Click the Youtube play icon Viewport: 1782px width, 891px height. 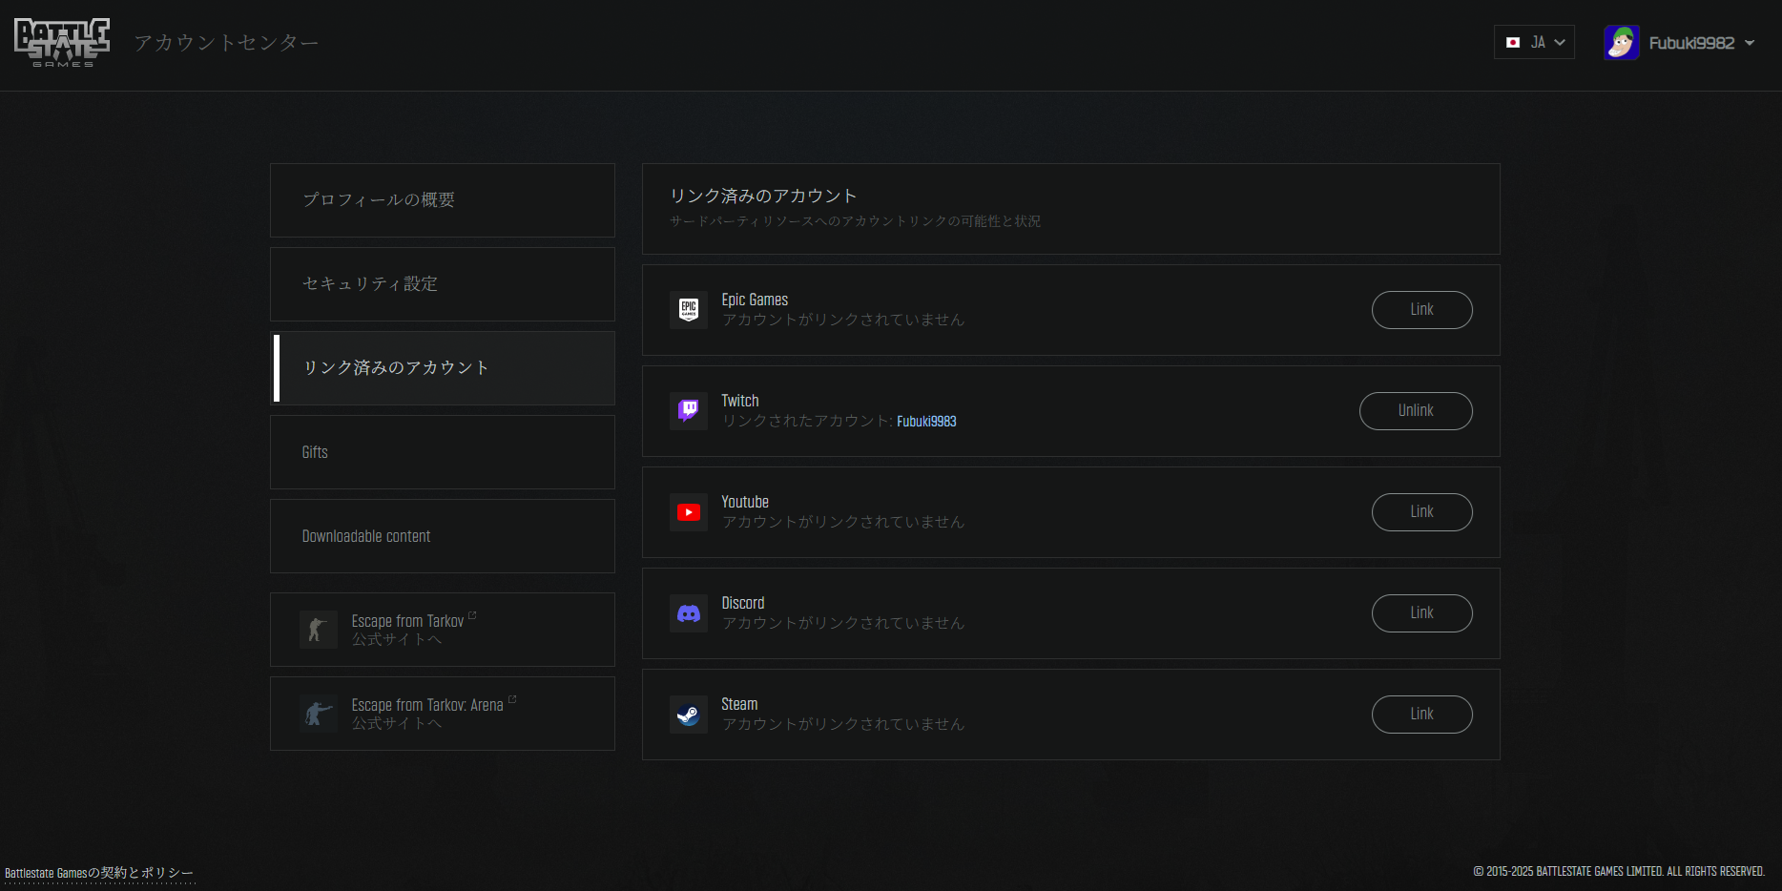click(x=688, y=512)
